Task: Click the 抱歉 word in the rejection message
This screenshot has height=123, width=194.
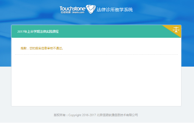Action: pos(24,48)
